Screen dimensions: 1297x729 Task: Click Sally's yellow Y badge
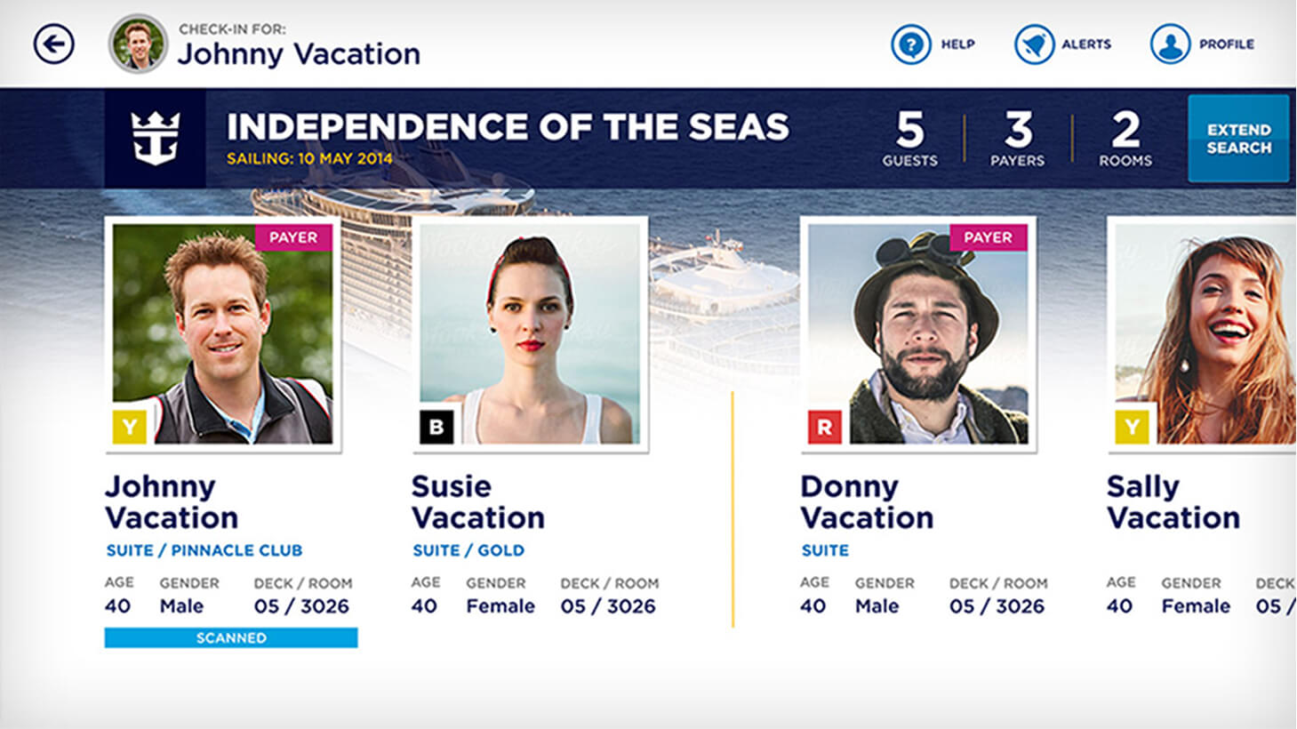[1132, 428]
